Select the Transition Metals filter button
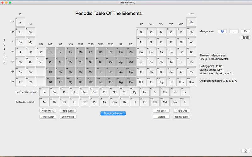The image size is (252, 157). click(x=113, y=113)
